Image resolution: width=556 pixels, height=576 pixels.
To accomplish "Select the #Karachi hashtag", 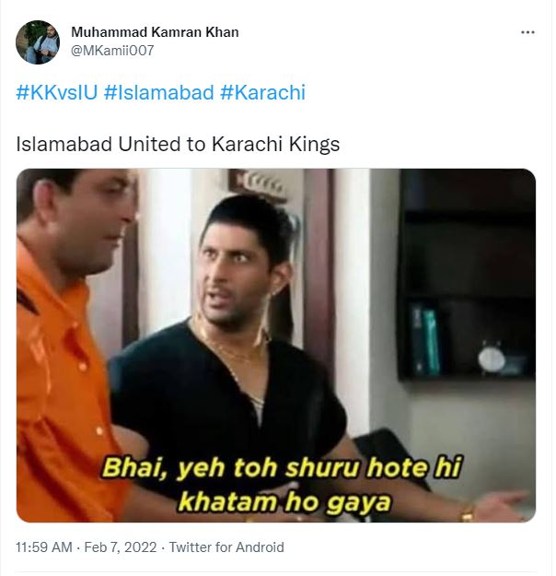I will tap(262, 92).
